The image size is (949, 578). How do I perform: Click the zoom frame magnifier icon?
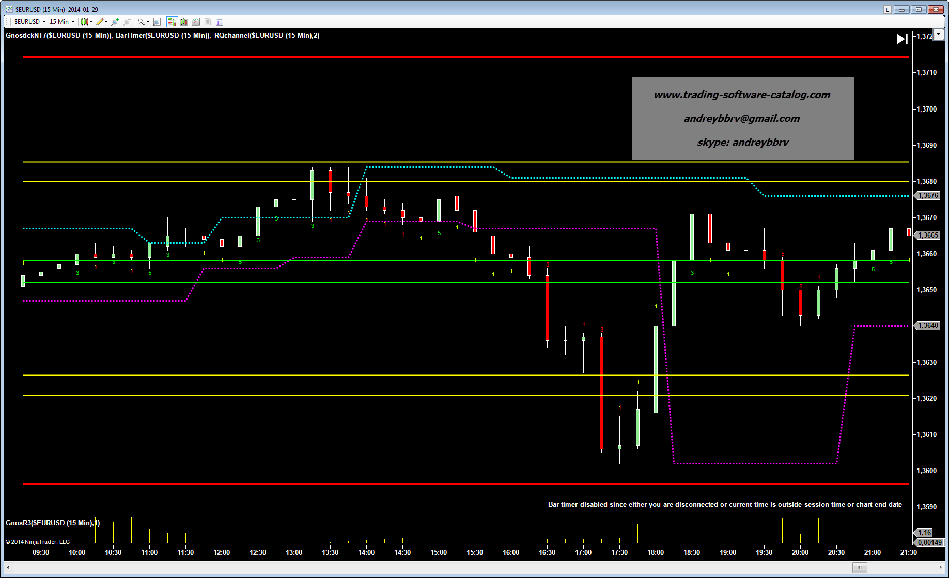click(x=157, y=22)
